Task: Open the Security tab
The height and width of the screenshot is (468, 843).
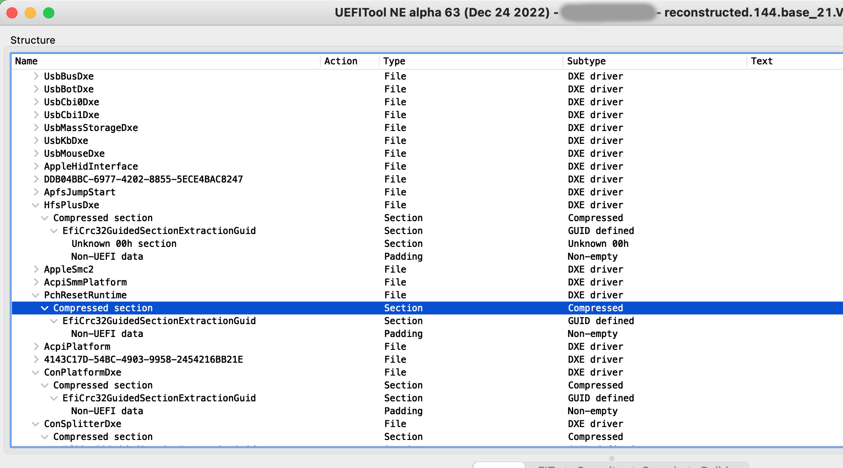Action: 598,466
